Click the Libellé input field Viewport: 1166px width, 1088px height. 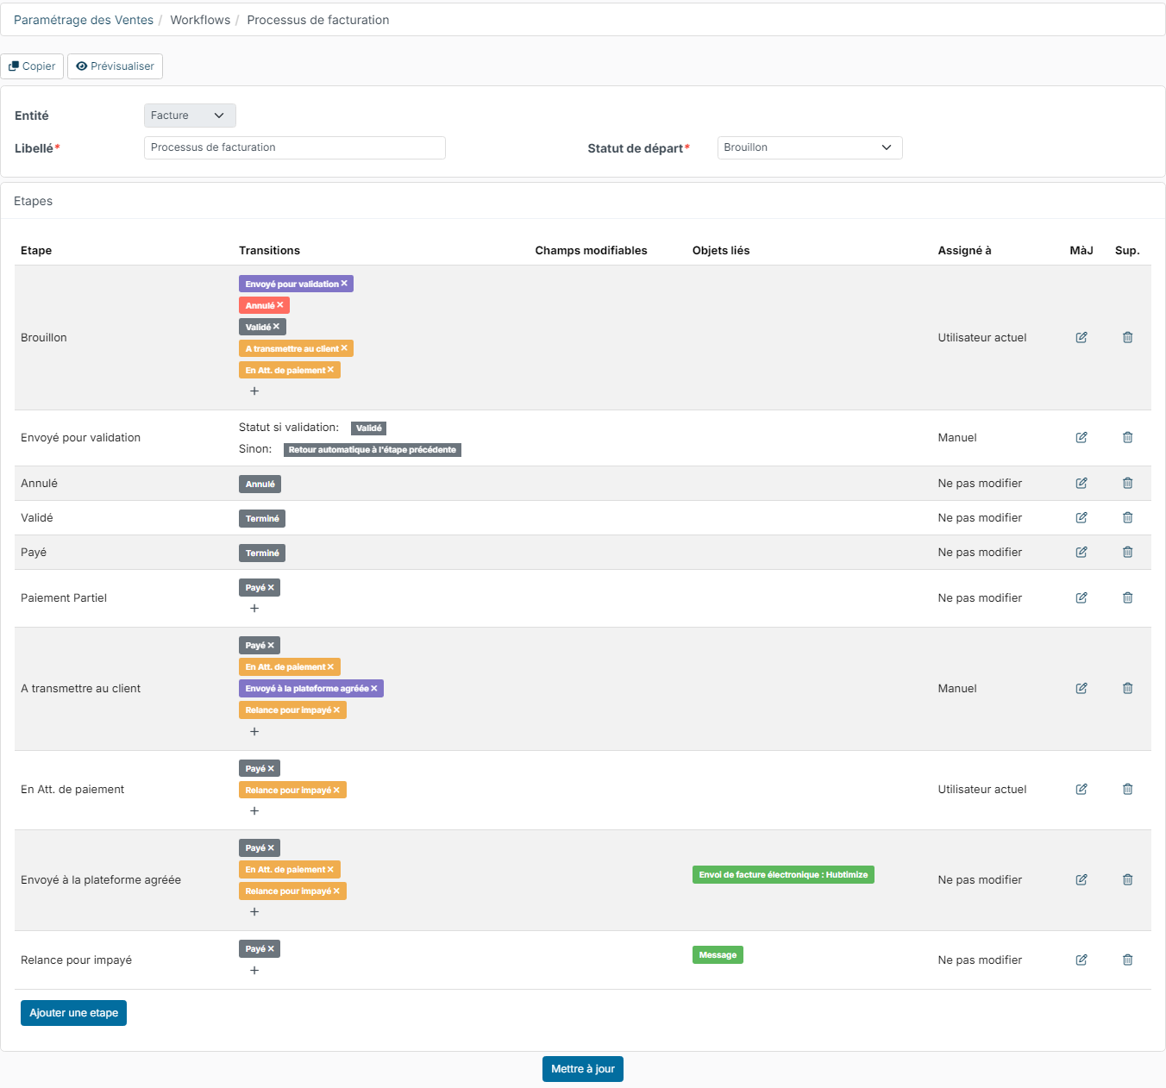click(295, 147)
